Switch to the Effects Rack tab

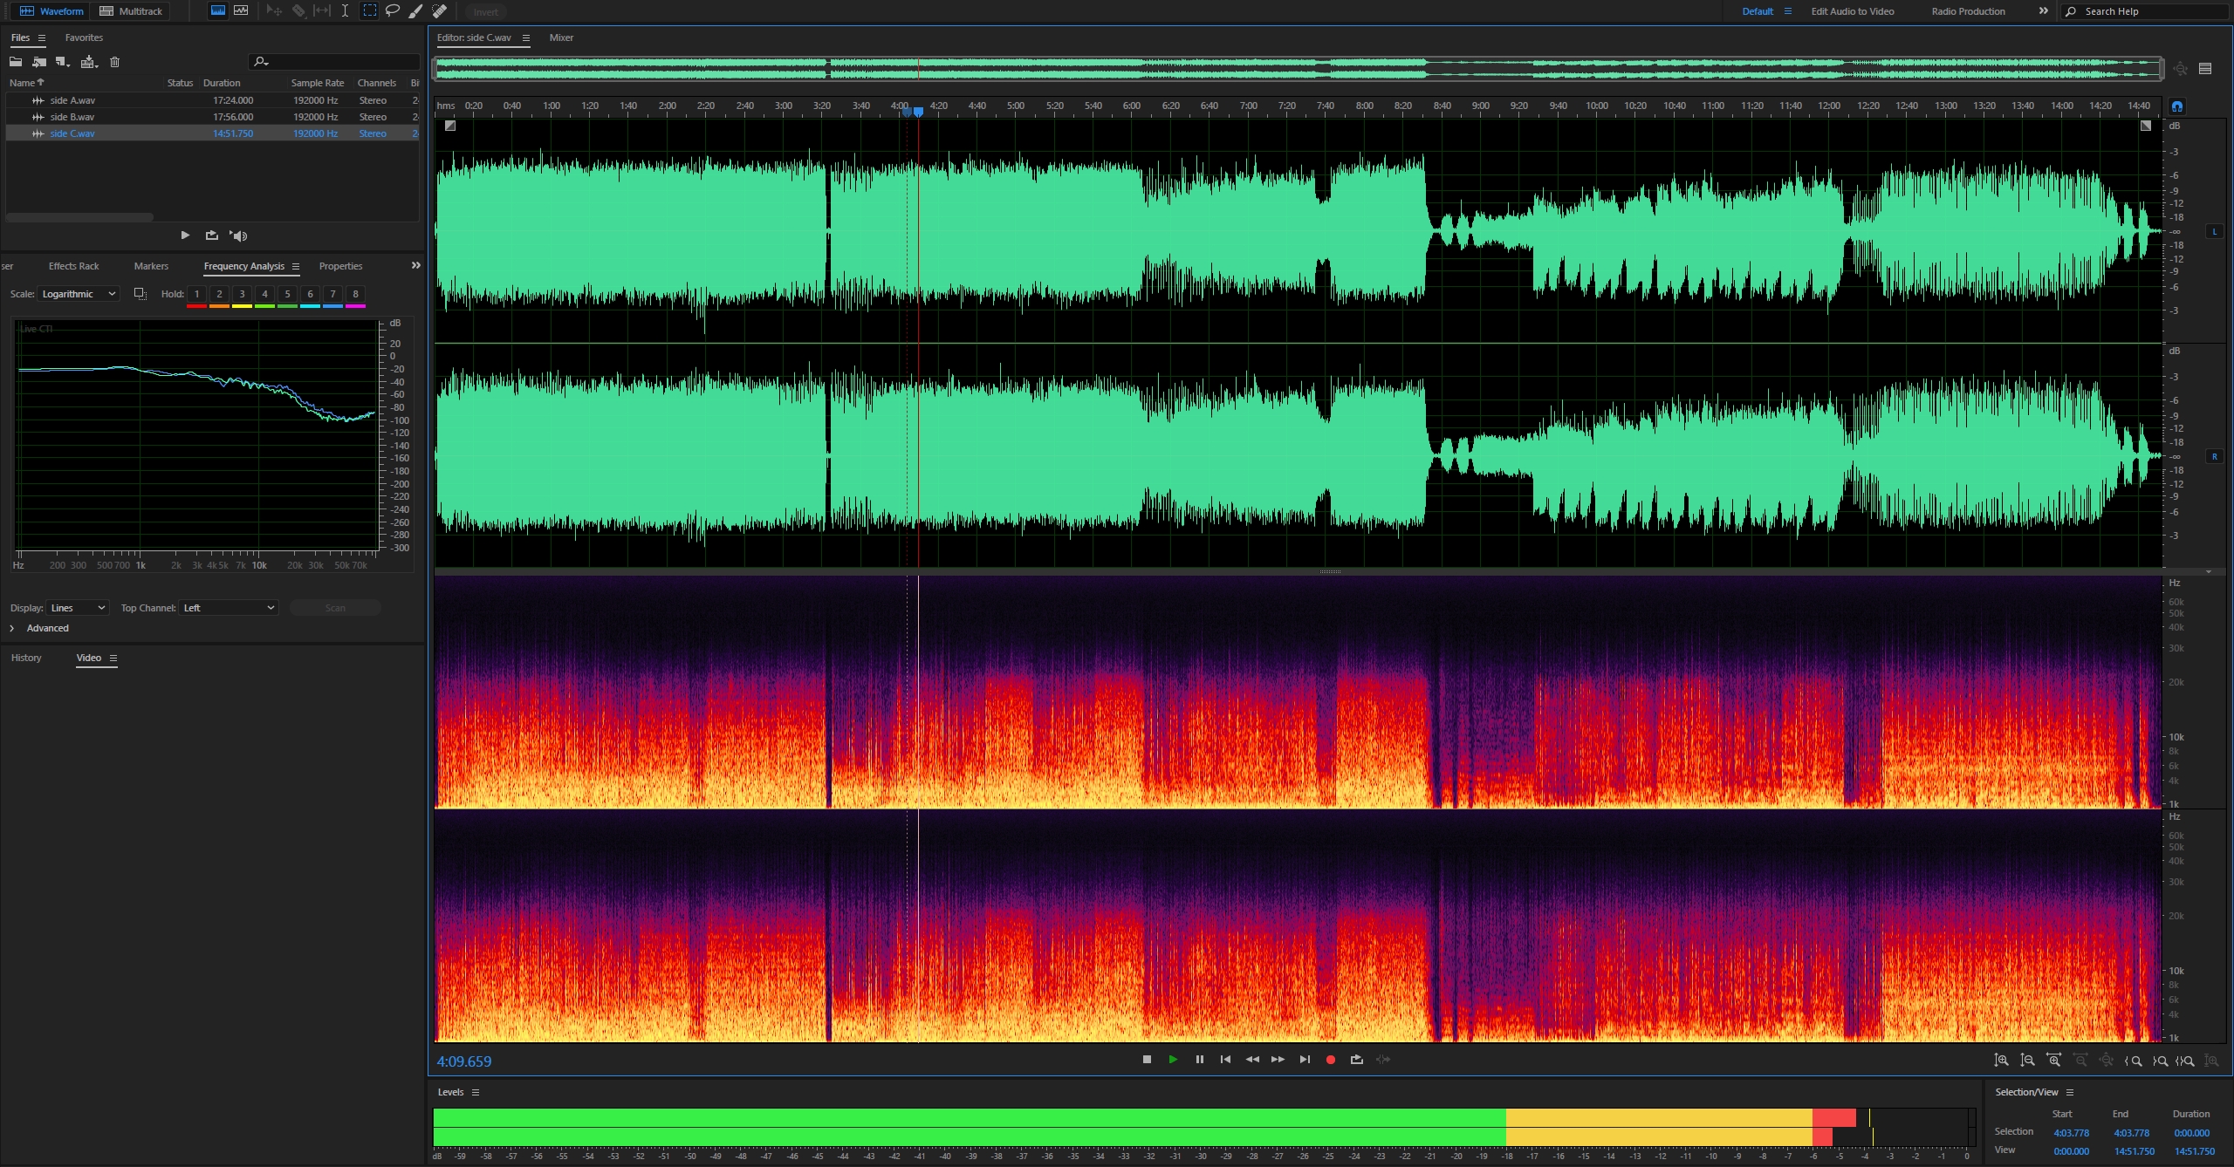pyautogui.click(x=73, y=266)
